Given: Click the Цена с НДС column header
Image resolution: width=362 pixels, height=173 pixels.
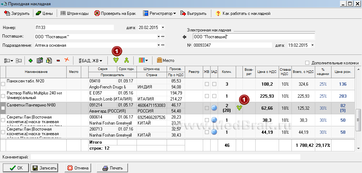Looking at the screenshot, I should point(267,72).
